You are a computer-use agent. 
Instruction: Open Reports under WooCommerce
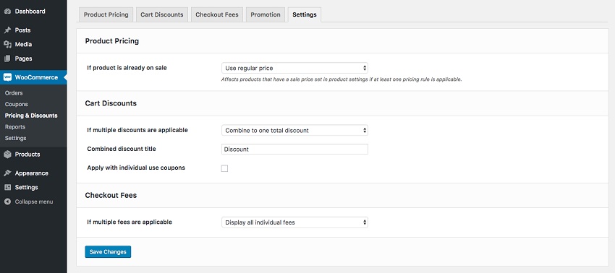[x=15, y=127]
